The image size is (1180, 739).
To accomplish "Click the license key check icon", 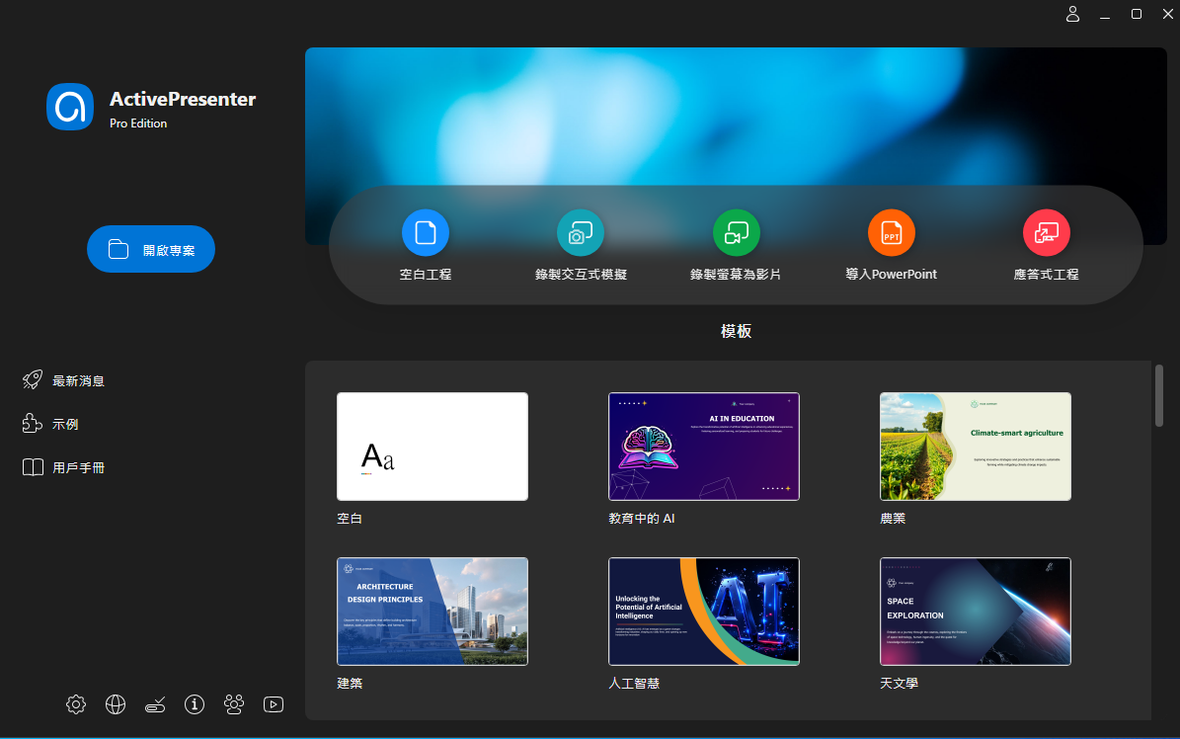I will [x=155, y=704].
